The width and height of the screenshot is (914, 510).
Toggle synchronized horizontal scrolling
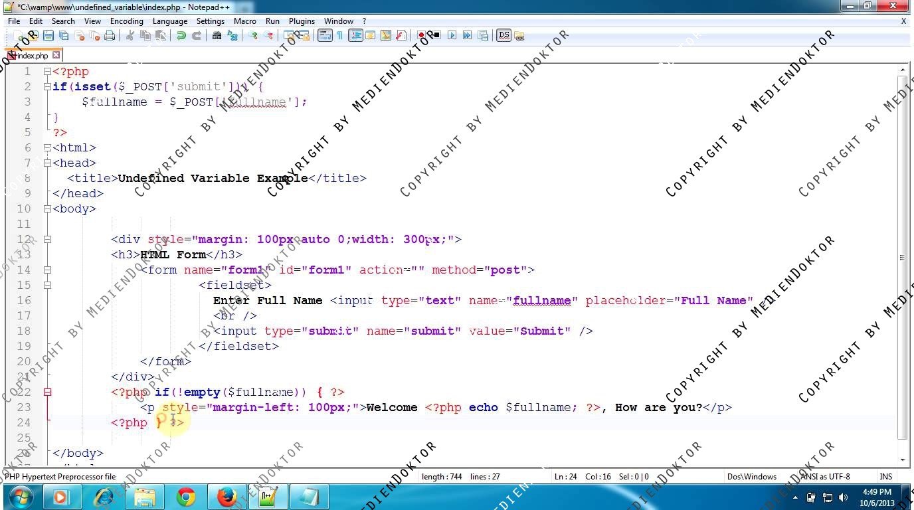(304, 36)
